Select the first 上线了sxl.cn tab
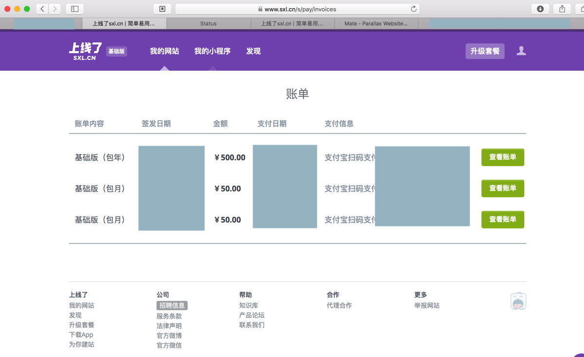 coord(124,23)
